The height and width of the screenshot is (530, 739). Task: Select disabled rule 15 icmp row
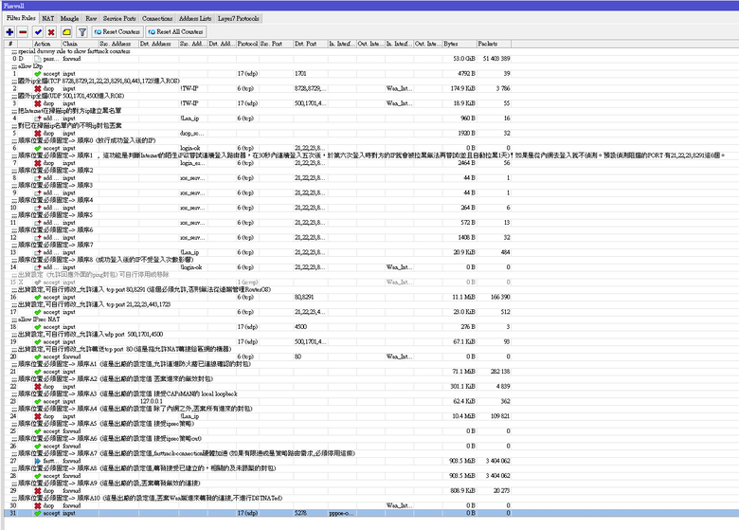(258, 282)
